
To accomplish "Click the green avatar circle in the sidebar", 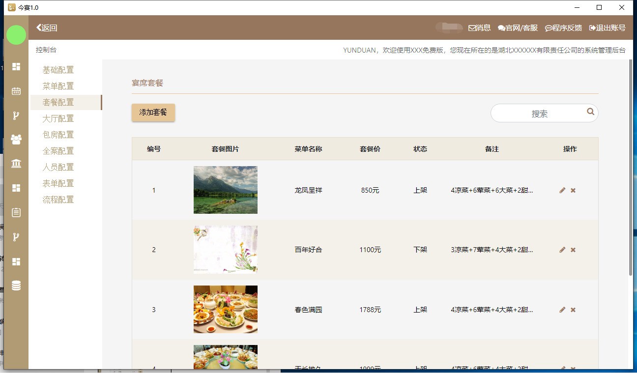I will [x=16, y=35].
